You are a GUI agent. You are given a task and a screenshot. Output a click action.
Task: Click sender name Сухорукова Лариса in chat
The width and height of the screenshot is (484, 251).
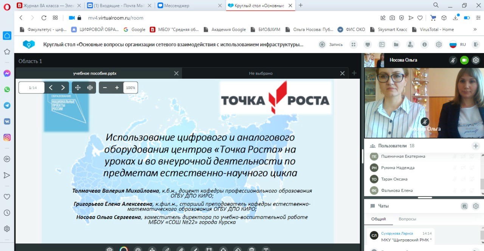[x=397, y=234]
